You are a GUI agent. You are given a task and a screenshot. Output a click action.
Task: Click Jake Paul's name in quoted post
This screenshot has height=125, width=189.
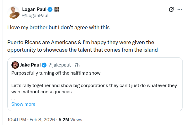[30, 65]
